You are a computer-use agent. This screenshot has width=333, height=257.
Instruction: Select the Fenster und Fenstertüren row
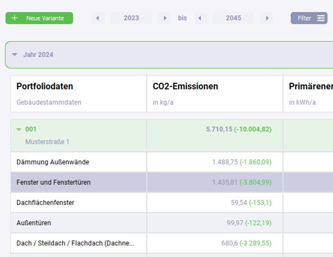54,182
